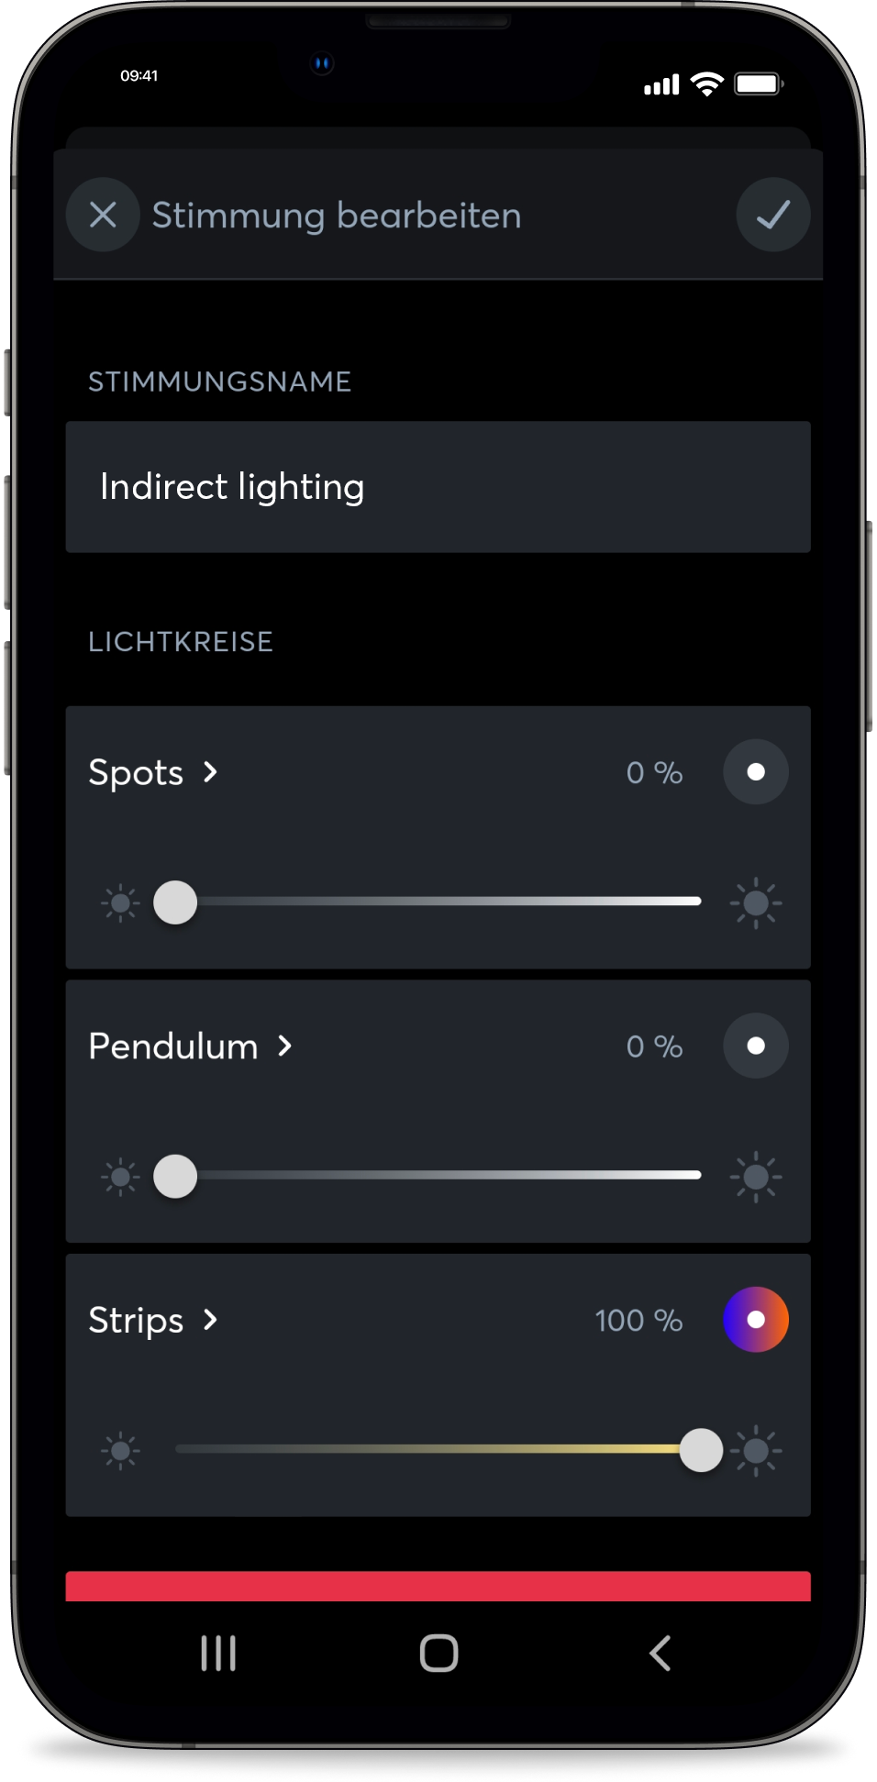Viewport: 877px width, 1782px height.
Task: Toggle the Strips colored light button
Action: pyautogui.click(x=755, y=1320)
